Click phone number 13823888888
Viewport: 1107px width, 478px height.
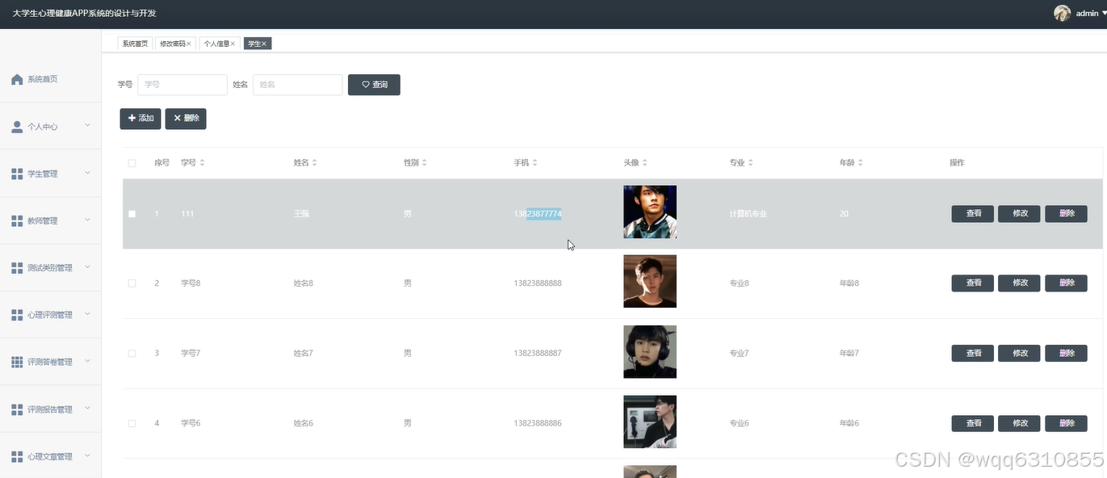[538, 283]
